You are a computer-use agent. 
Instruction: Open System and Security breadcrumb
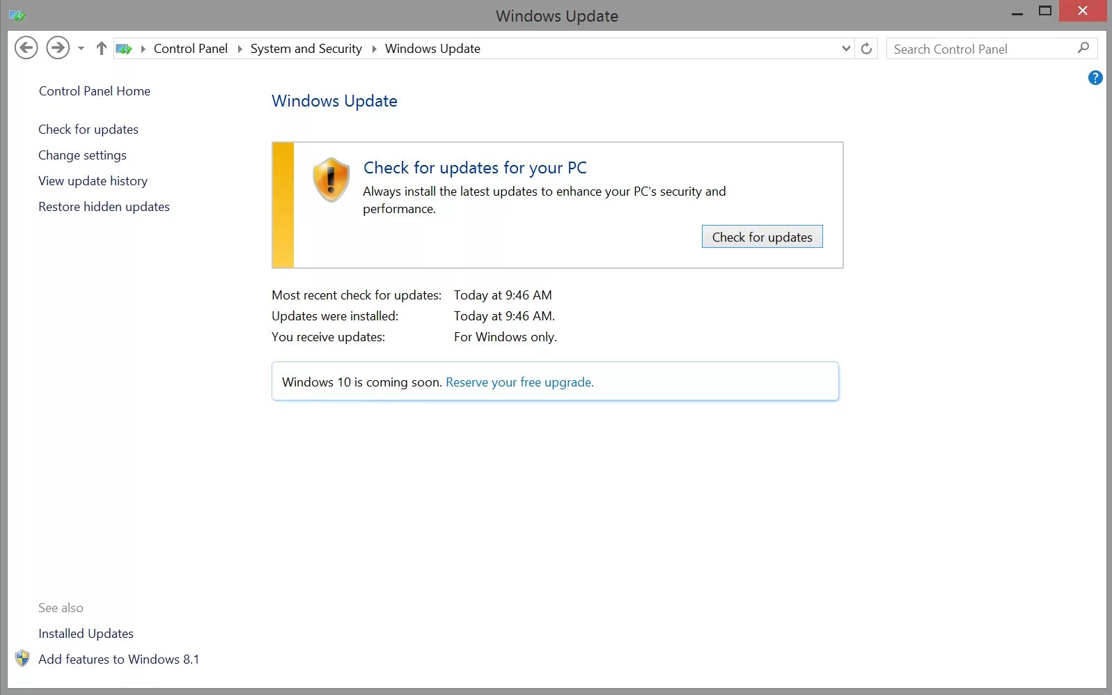click(306, 49)
